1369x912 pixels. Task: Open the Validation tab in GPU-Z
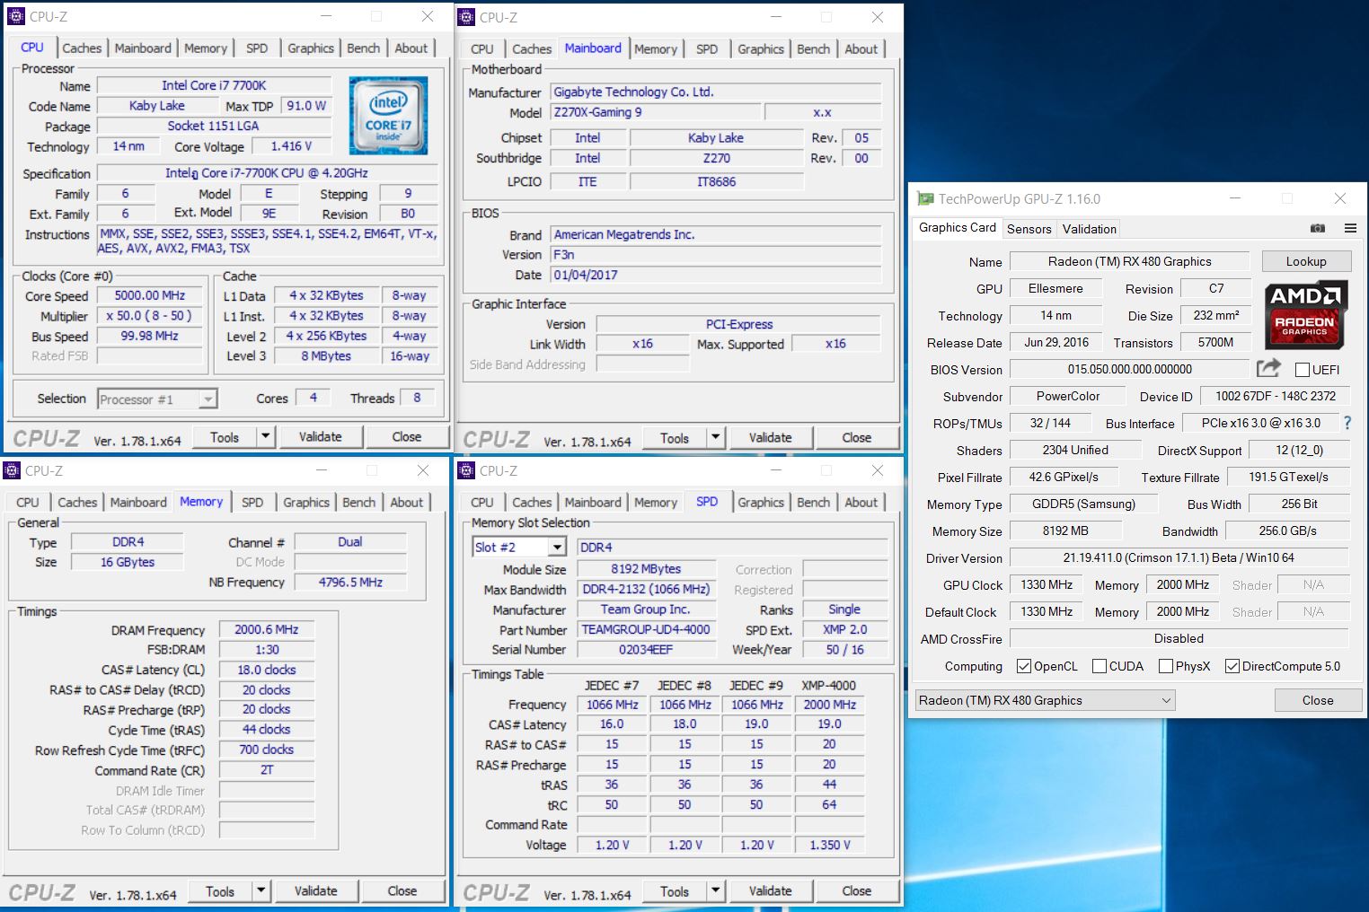pos(1089,229)
